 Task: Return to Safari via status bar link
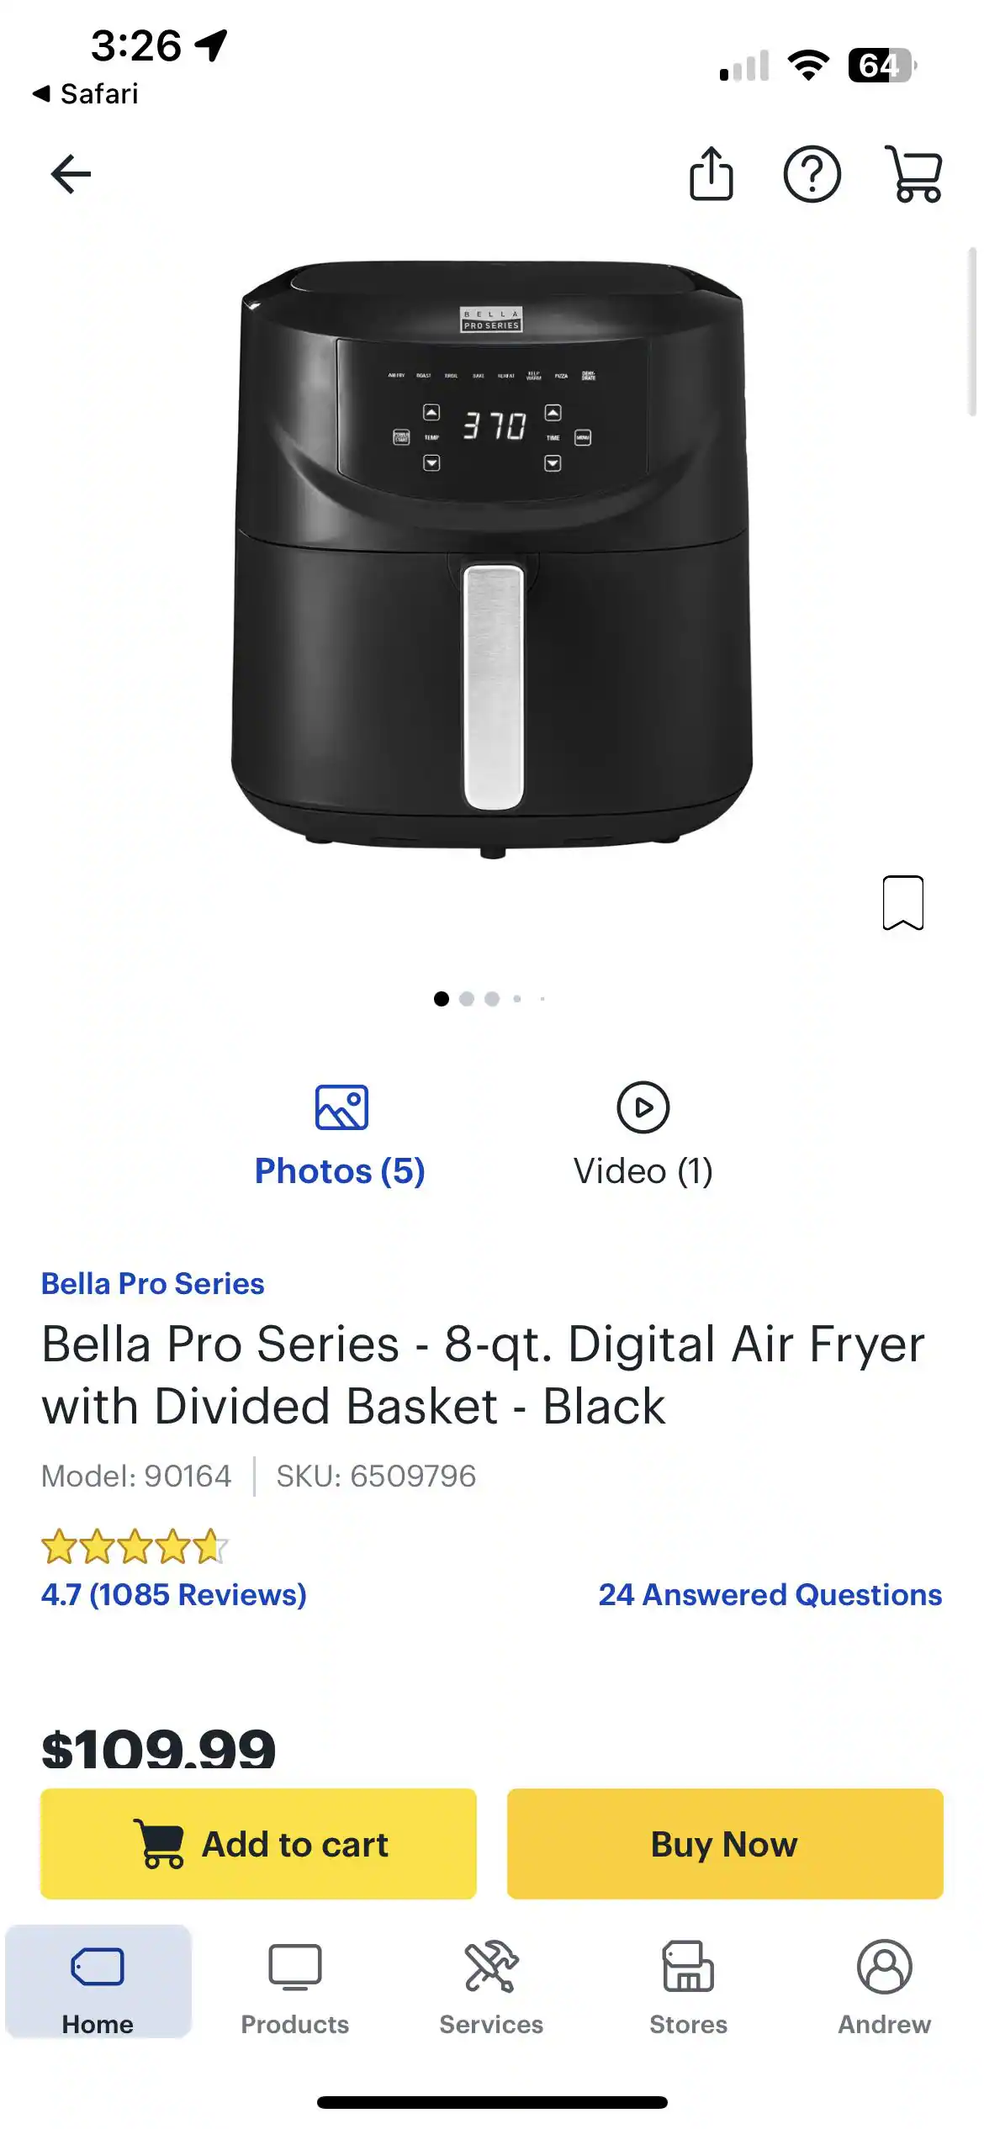click(86, 93)
